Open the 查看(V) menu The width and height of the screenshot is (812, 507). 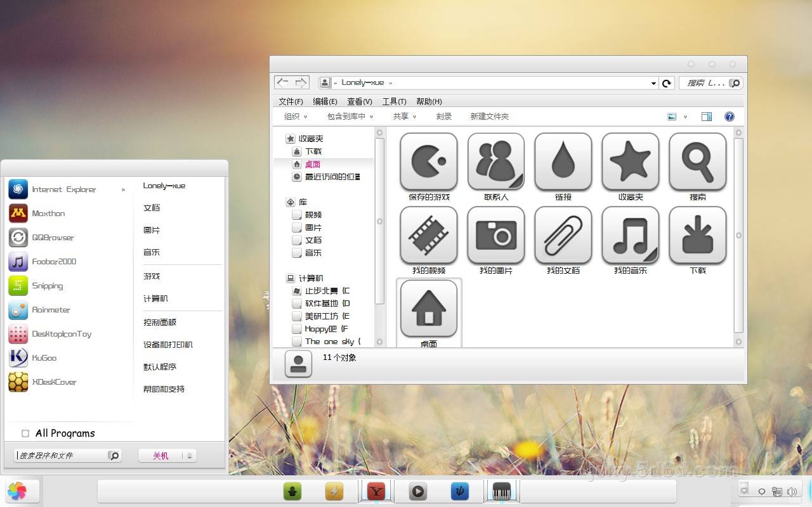[x=360, y=101]
